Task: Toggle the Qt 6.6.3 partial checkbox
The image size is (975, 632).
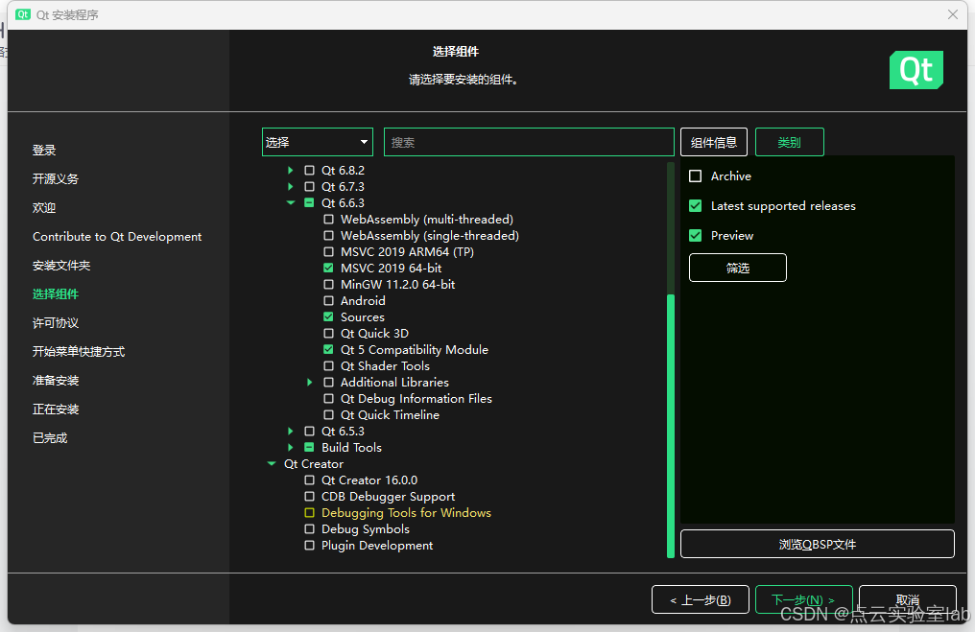Action: (309, 202)
